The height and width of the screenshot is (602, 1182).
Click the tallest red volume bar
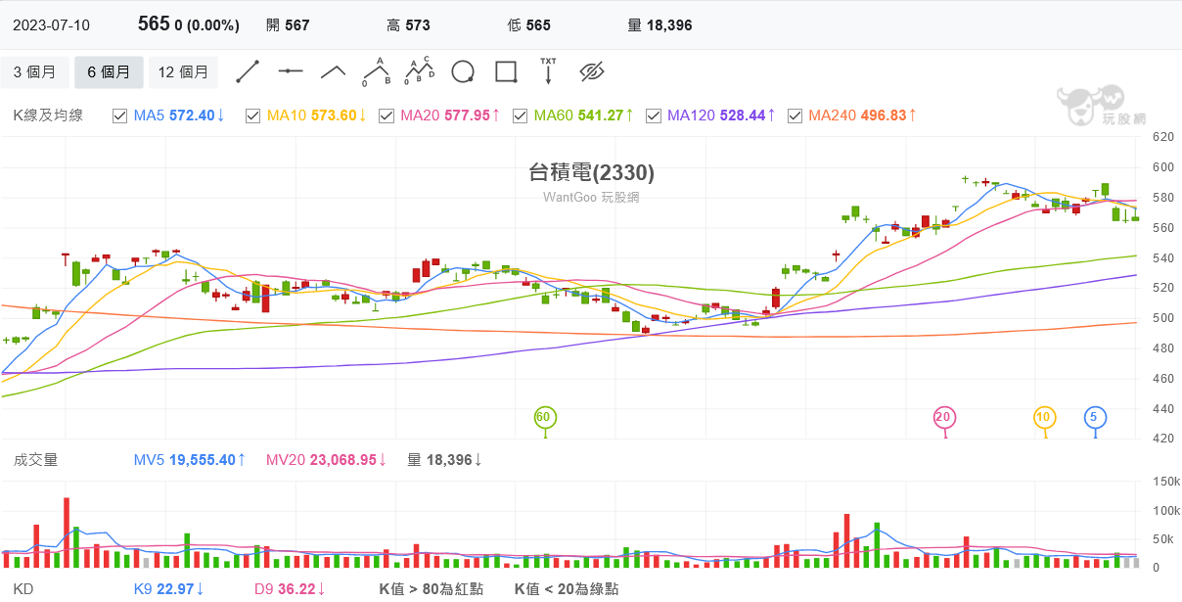67,533
